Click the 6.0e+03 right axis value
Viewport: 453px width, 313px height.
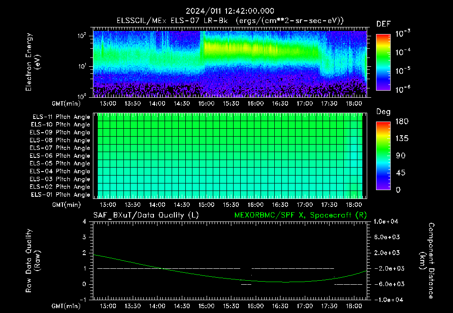click(x=387, y=237)
